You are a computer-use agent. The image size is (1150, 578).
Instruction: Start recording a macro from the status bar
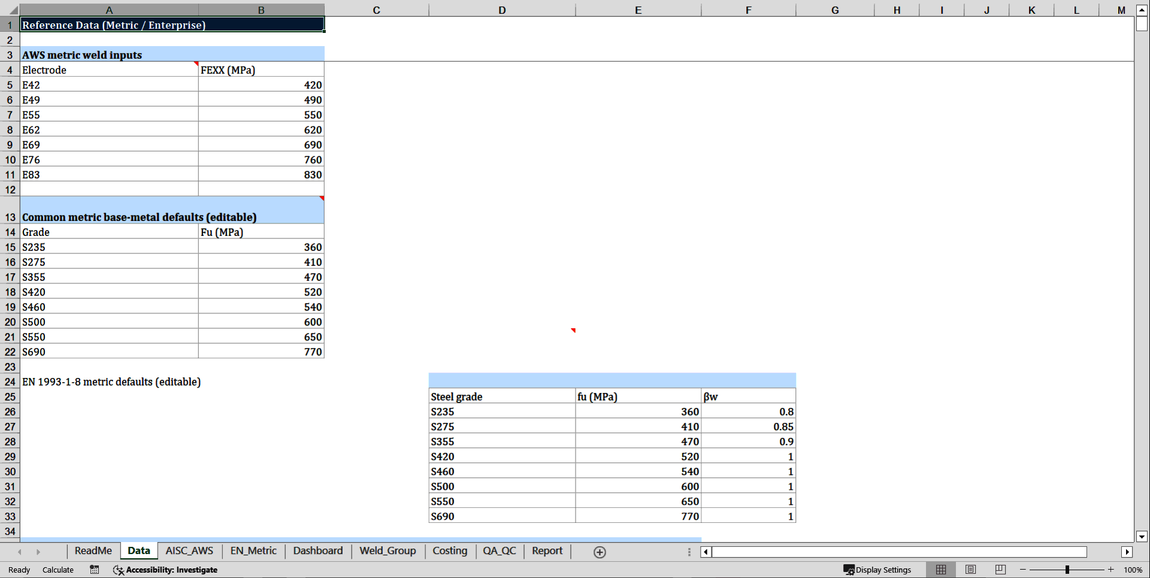click(x=94, y=570)
